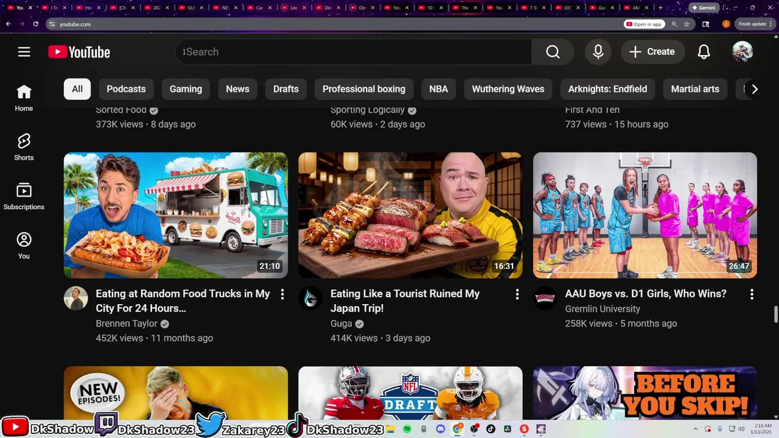Open Shorts in sidebar
779x438 pixels.
pyautogui.click(x=24, y=148)
